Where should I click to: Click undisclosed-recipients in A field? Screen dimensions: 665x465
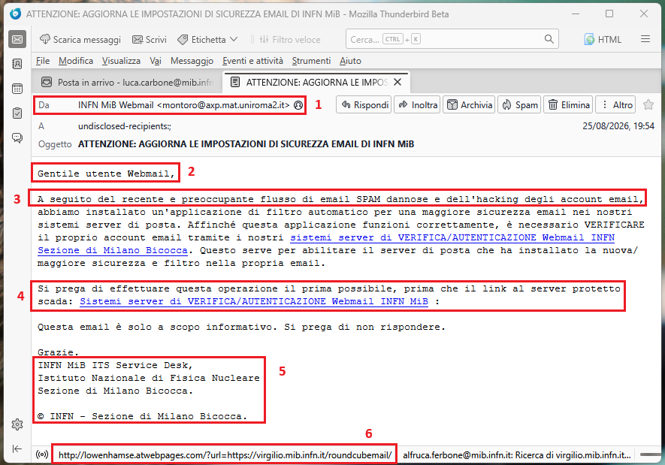(124, 126)
